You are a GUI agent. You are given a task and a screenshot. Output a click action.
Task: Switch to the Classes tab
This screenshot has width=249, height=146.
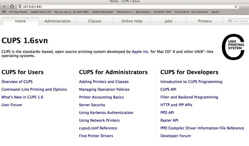coord(95,21)
